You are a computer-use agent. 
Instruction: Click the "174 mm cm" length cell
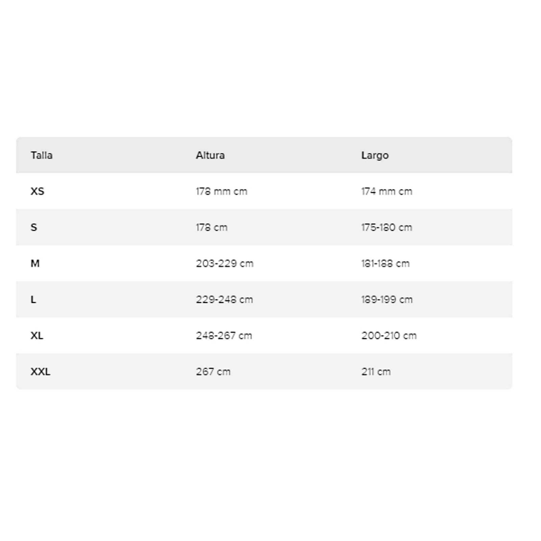coord(387,191)
